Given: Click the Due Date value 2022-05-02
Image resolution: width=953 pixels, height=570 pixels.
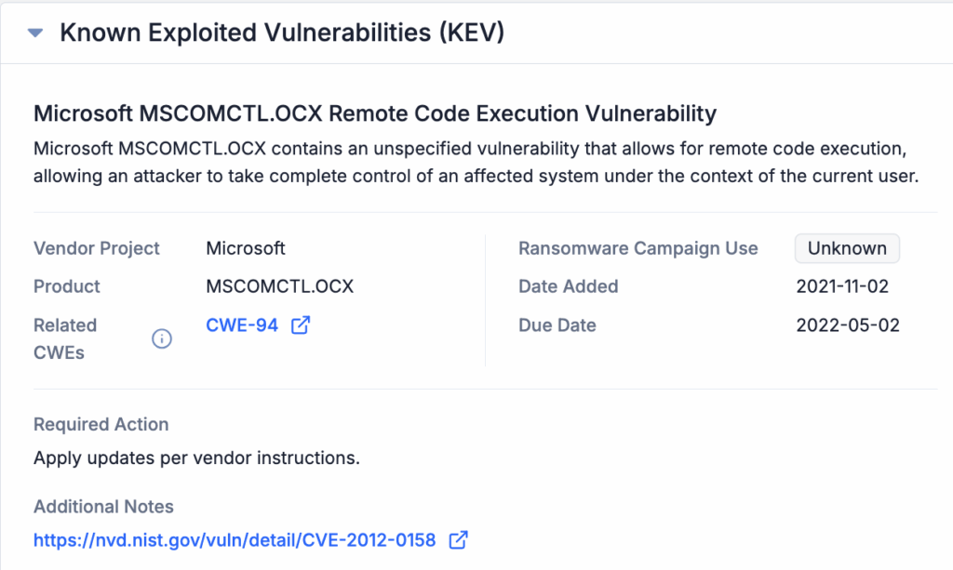Looking at the screenshot, I should (x=848, y=325).
